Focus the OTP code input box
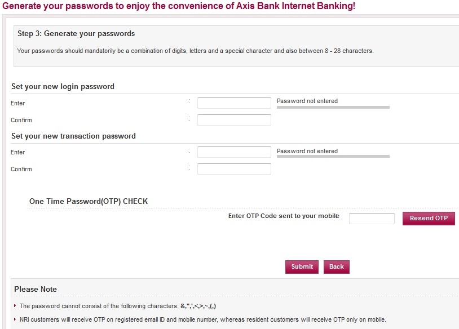The height and width of the screenshot is (329, 459). pos(372,219)
